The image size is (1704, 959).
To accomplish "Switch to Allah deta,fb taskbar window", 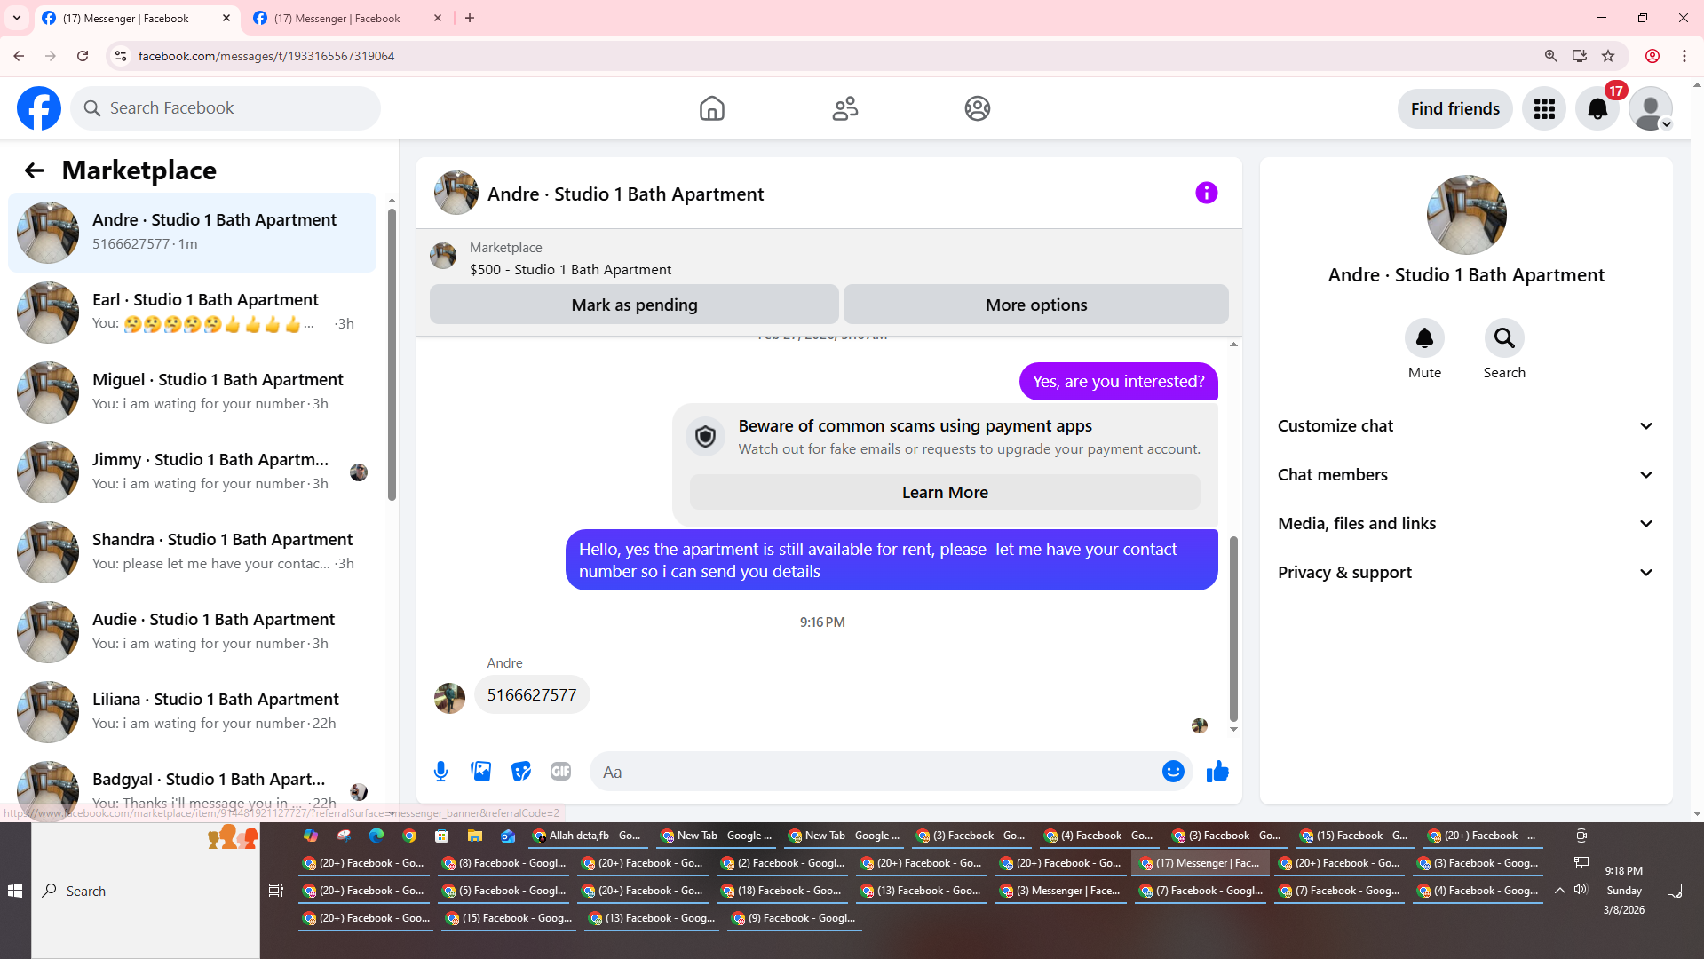I will (589, 836).
